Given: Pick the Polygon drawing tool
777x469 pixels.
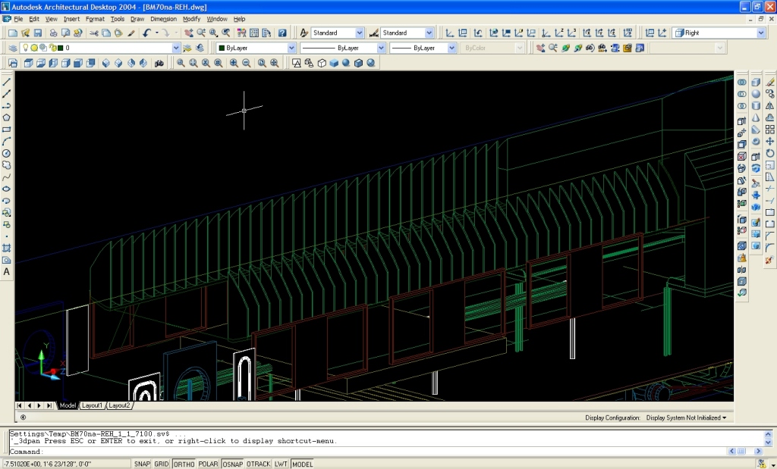Looking at the screenshot, I should point(7,117).
